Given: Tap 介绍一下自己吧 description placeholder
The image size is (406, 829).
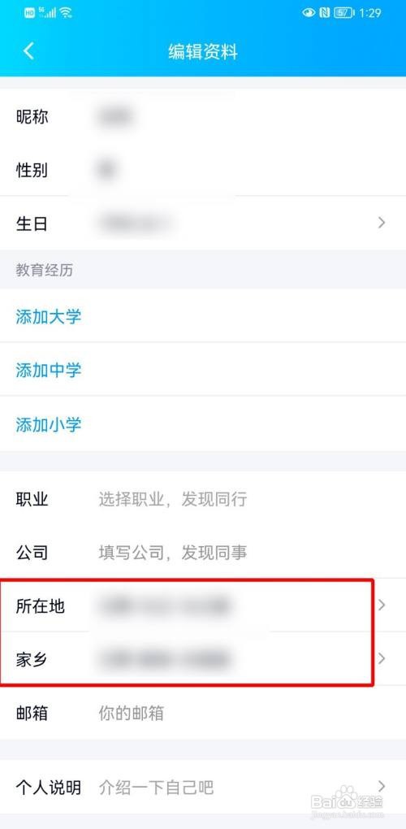Looking at the screenshot, I should pos(156,788).
